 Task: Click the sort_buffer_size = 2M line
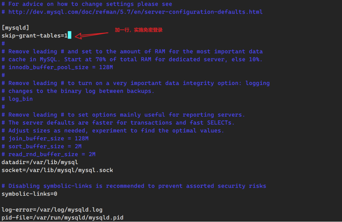tap(45, 146)
